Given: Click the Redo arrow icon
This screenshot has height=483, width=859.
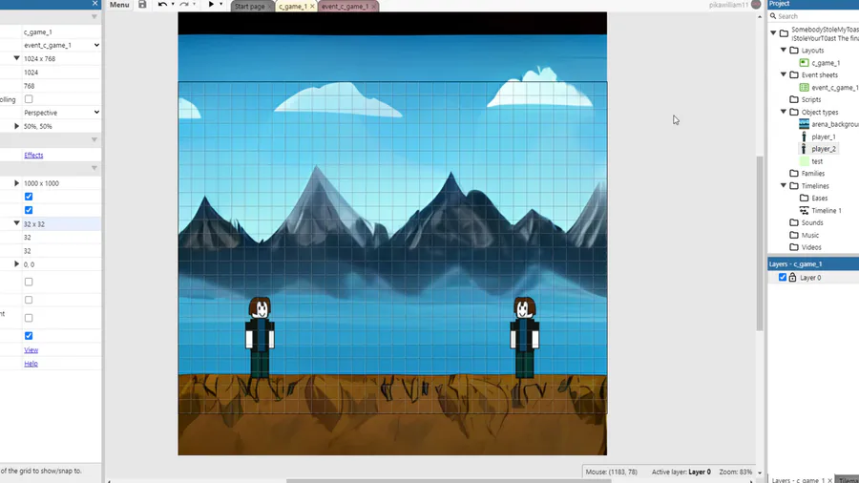Looking at the screenshot, I should click(x=184, y=5).
